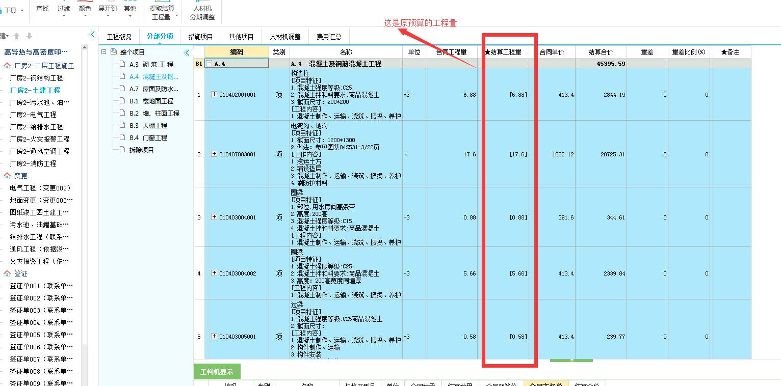Open the 工料机显示 panel tab

217,372
